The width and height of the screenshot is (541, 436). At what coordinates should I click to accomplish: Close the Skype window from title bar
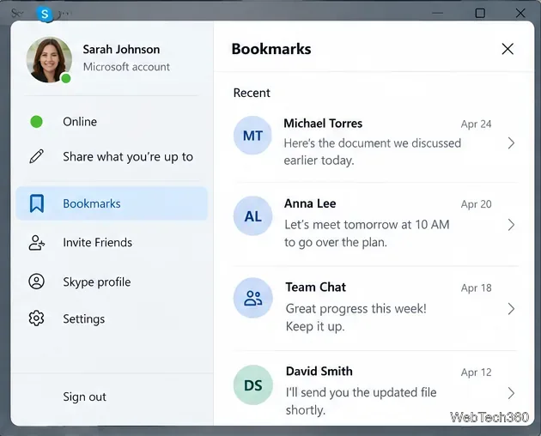(520, 13)
